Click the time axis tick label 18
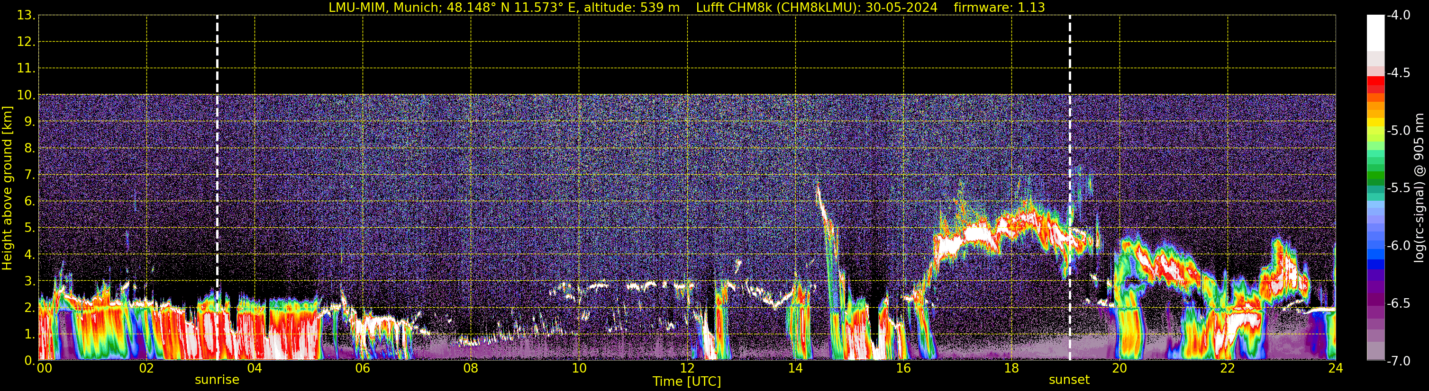 (1012, 368)
